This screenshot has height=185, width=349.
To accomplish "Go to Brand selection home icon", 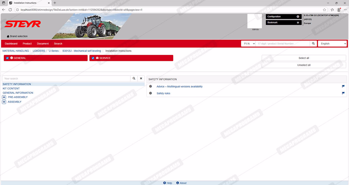I will click(8, 36).
